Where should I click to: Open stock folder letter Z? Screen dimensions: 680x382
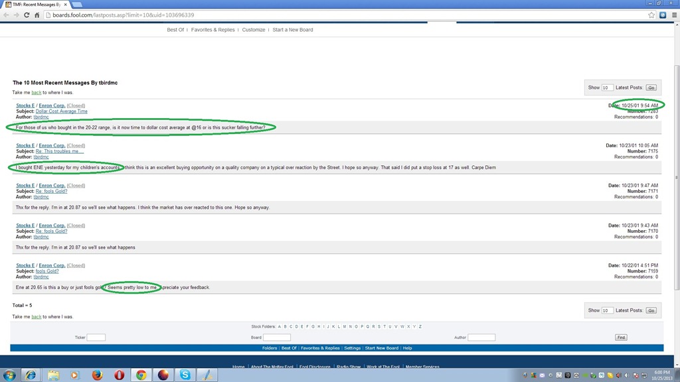click(420, 326)
